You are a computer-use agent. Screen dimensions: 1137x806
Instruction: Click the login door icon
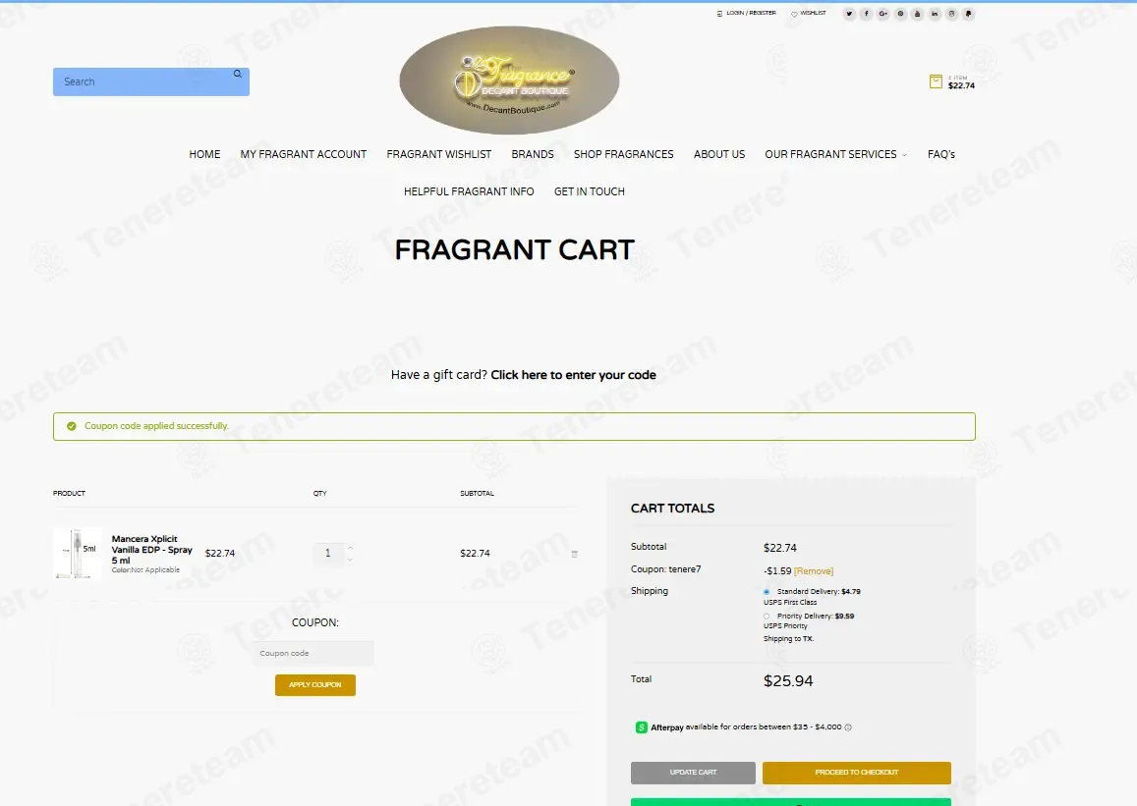click(x=719, y=14)
